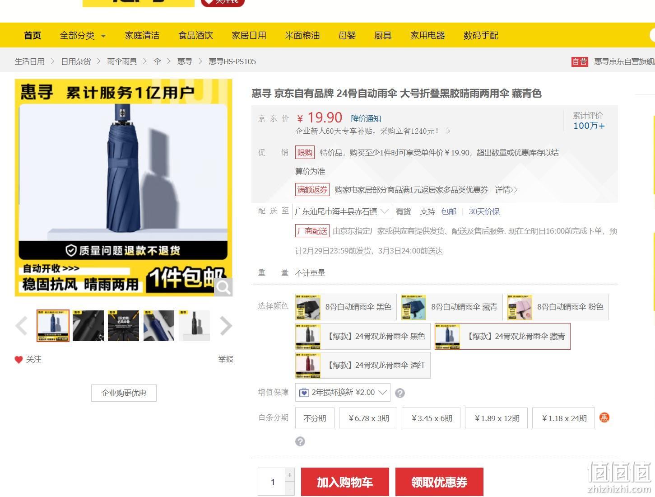Click 惠寻 brand breadcrumb
This screenshot has width=655, height=497.
(185, 61)
